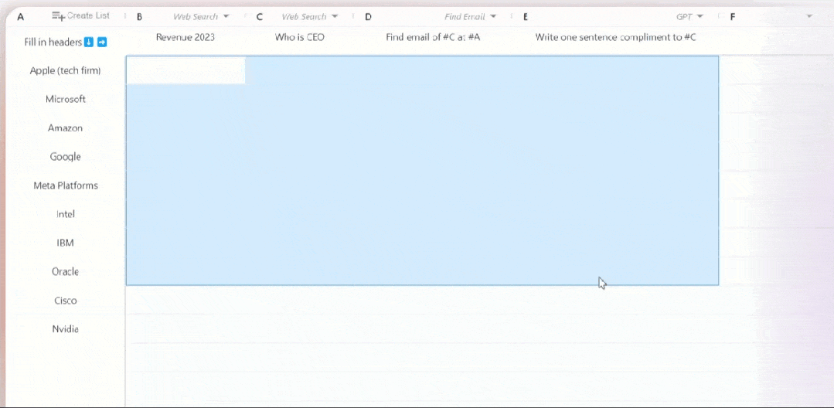Open the GPT dropdown in column E
834x408 pixels.
coord(690,16)
